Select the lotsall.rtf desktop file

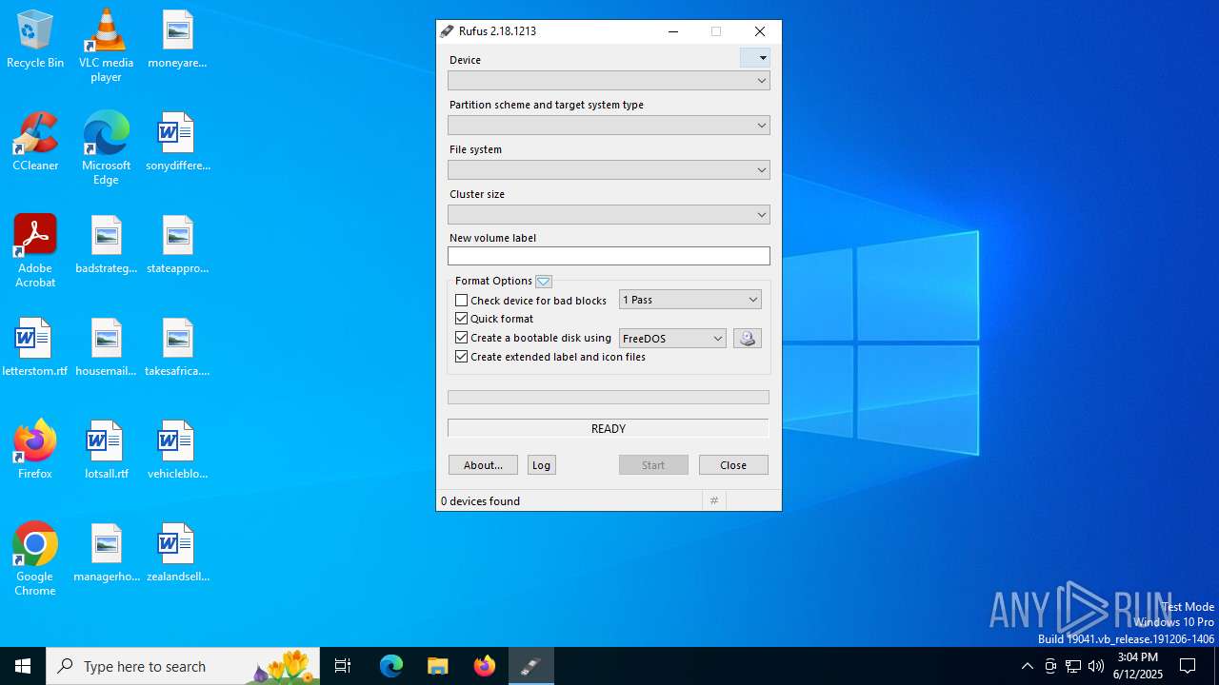coord(106,450)
